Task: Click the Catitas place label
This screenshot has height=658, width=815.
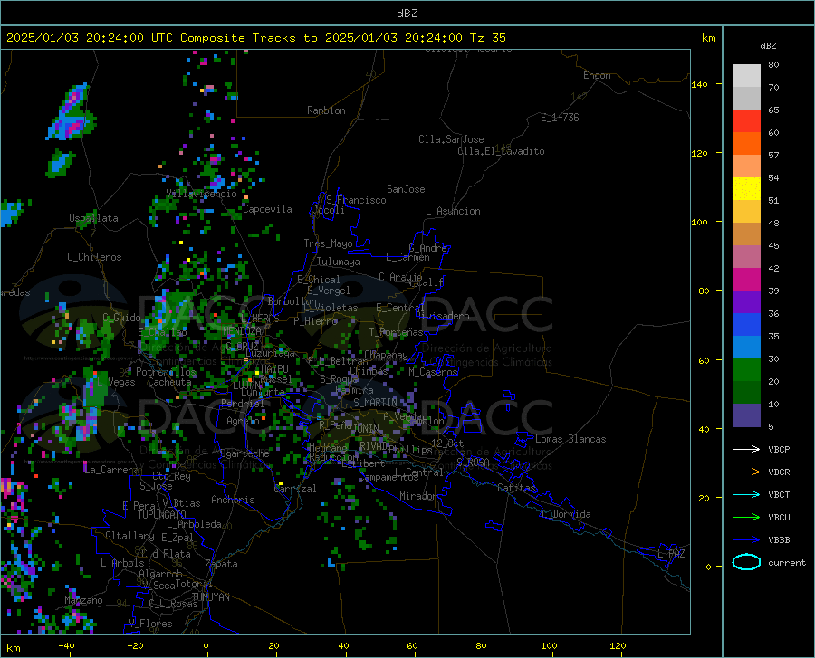Action: tap(517, 488)
